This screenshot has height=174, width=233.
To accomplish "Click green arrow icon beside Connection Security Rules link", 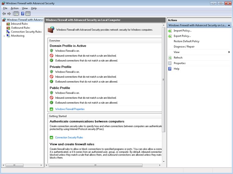I will point(51,138).
